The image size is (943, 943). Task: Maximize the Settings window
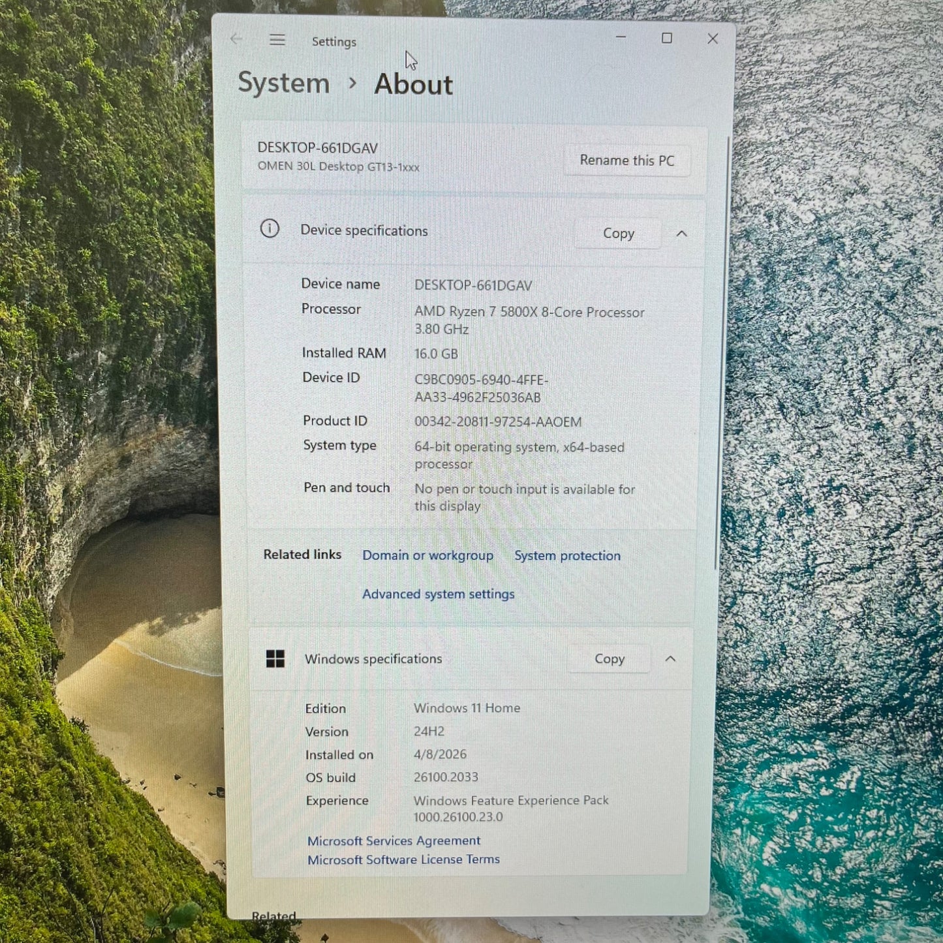pos(666,39)
